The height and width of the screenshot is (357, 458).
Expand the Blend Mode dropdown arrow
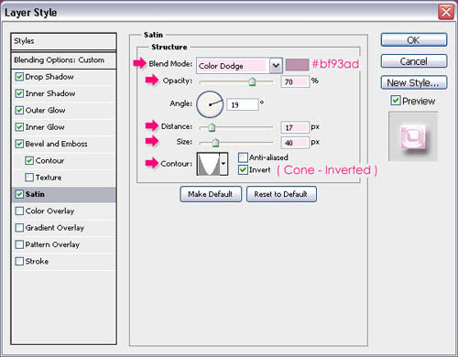276,66
